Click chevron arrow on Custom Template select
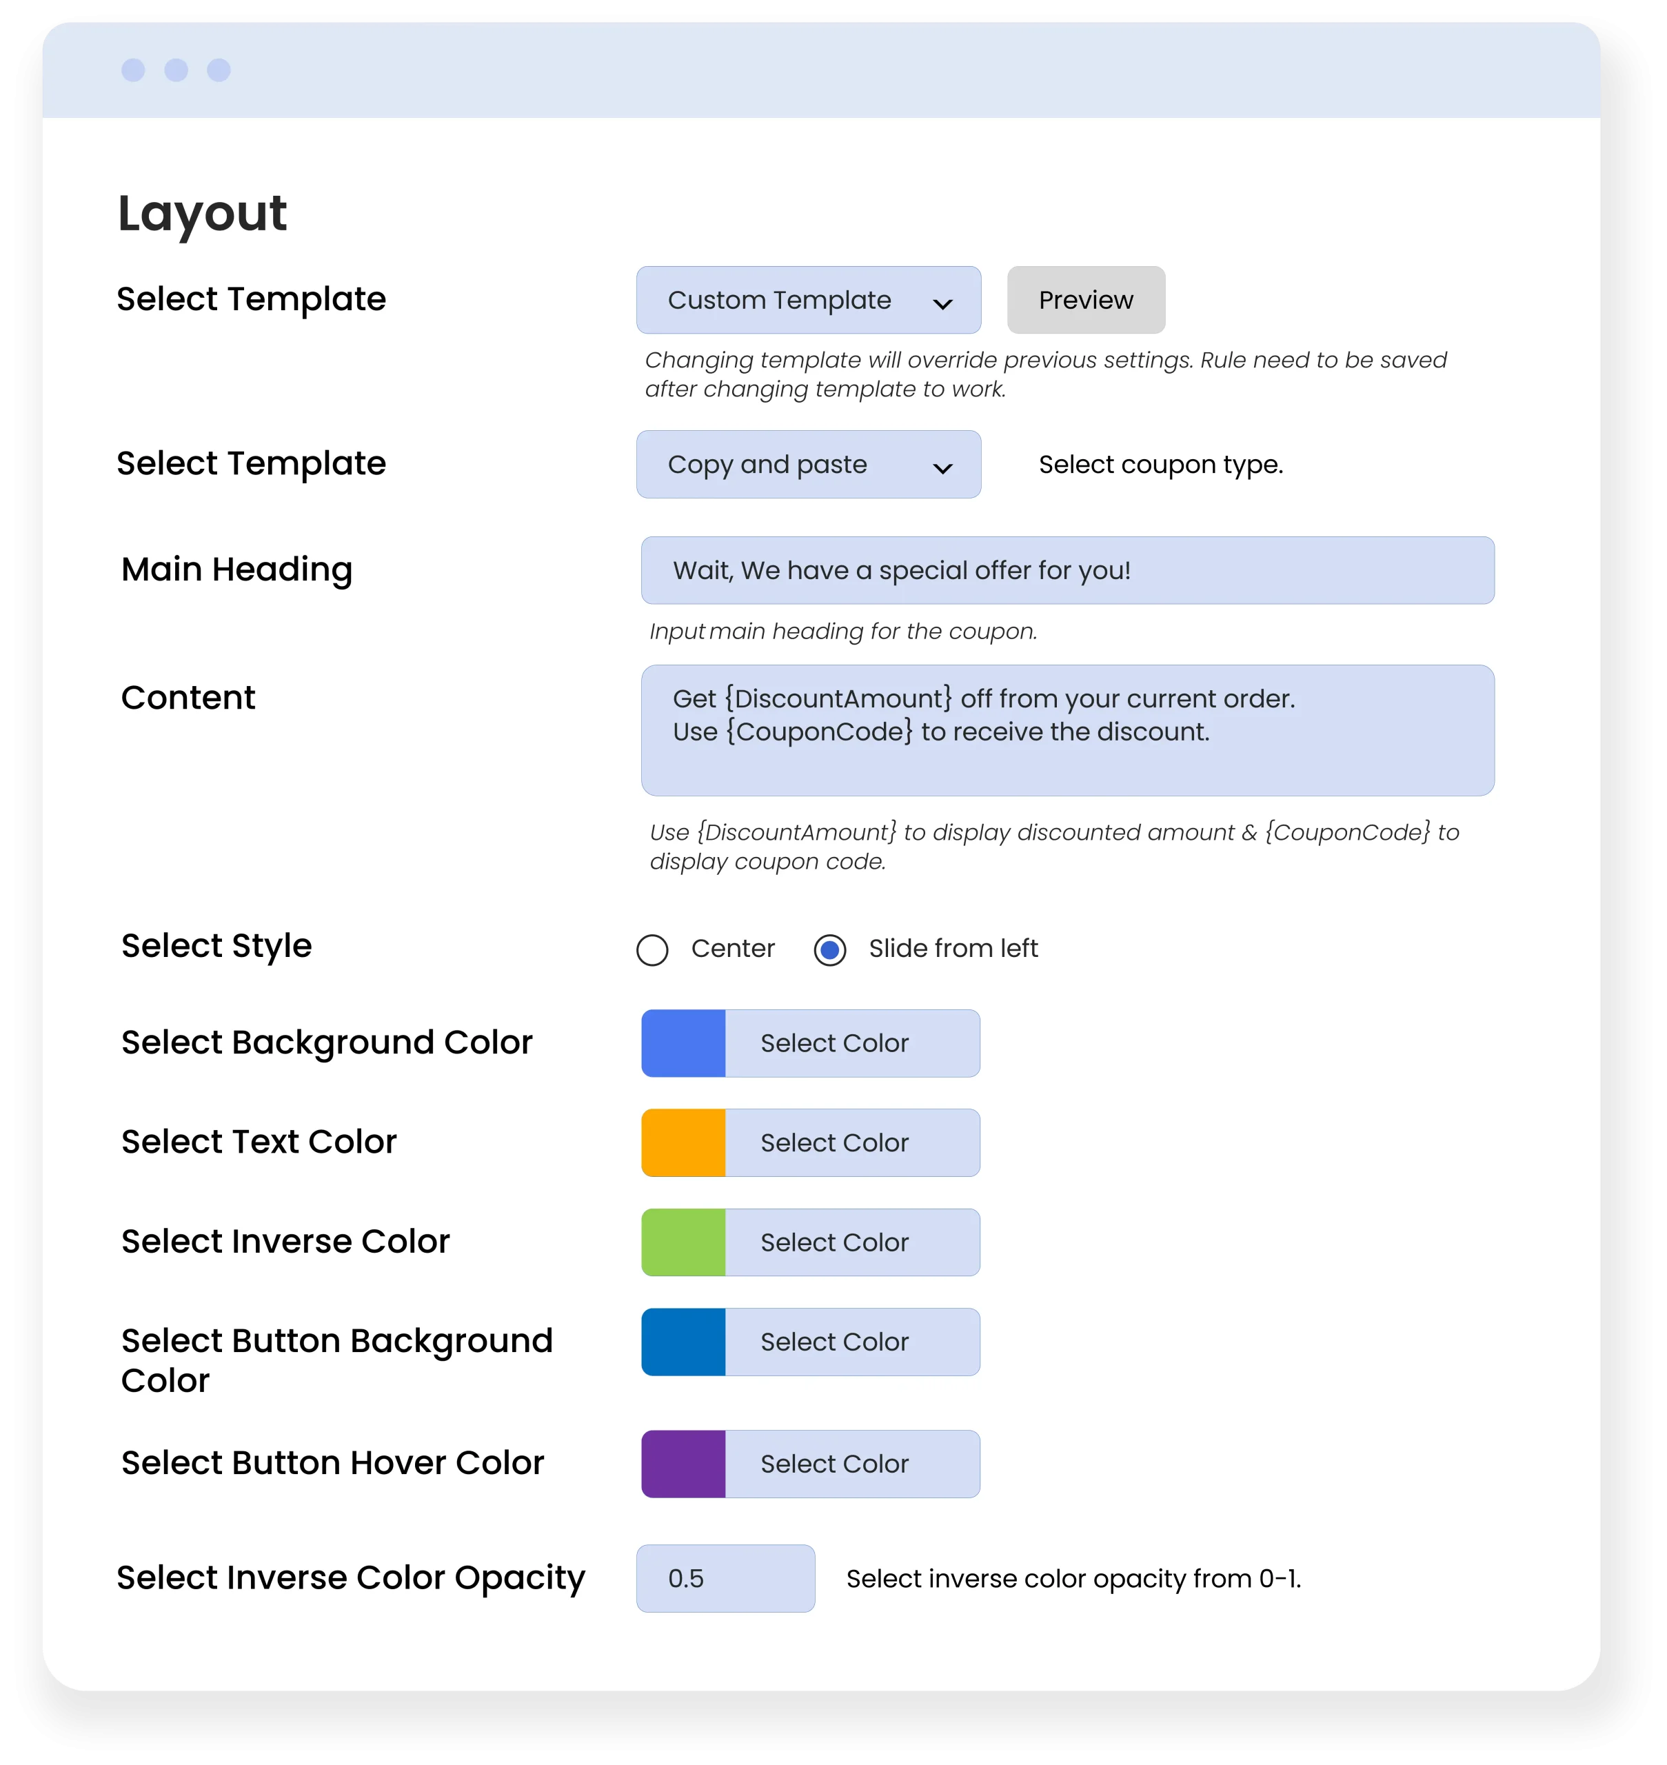Image resolution: width=1667 pixels, height=1765 pixels. pos(942,304)
